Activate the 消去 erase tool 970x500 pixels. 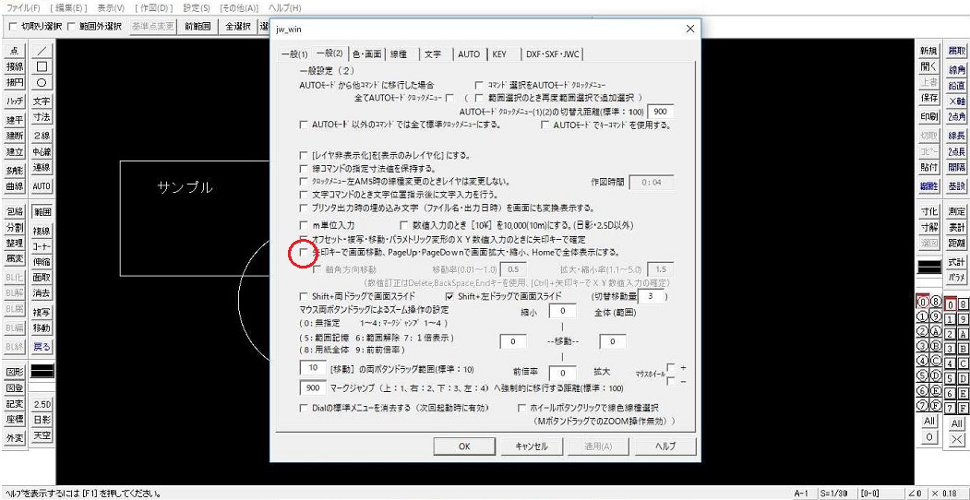click(x=42, y=292)
